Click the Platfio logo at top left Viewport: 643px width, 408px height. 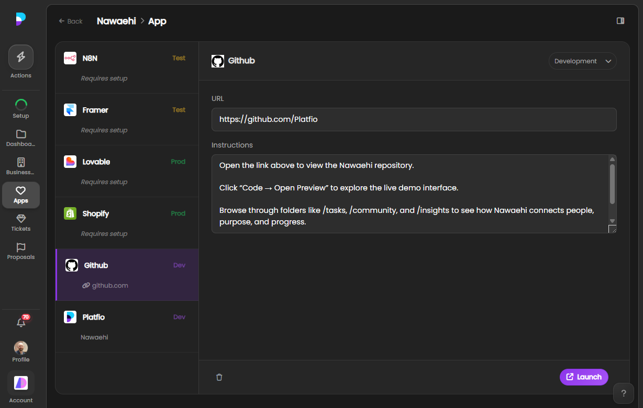20,19
